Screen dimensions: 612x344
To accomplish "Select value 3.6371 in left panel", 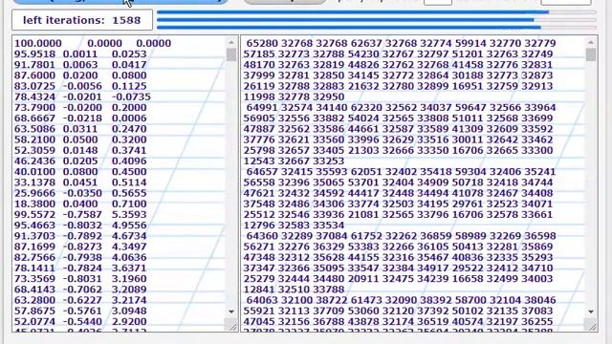I will [129, 269].
